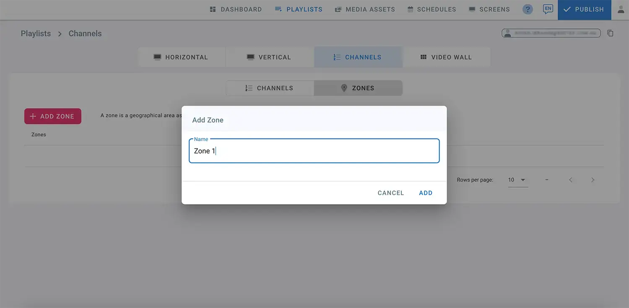This screenshot has height=308, width=629.
Task: Open the Schedules navigation item
Action: click(431, 9)
